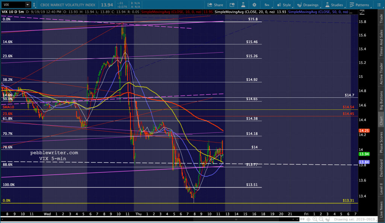Change the 5m timeframe selector
Viewport: 385px width, 223px height.
point(266,5)
